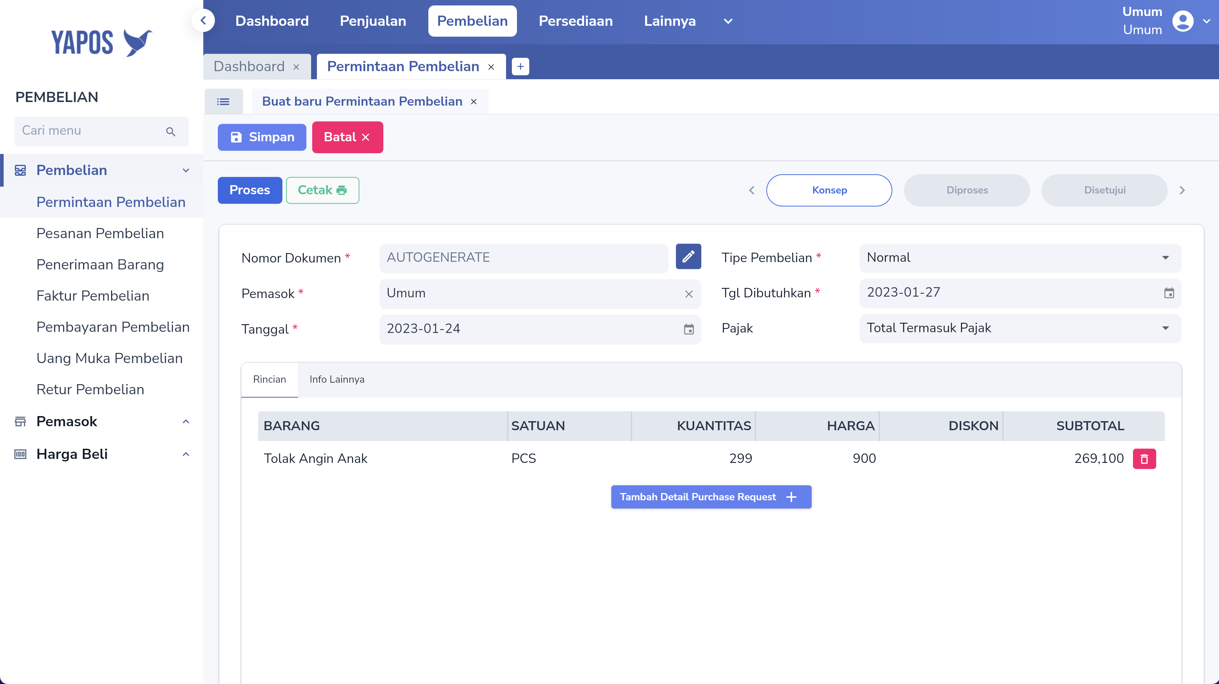This screenshot has width=1219, height=684.
Task: Click the Simpan button
Action: click(x=262, y=137)
